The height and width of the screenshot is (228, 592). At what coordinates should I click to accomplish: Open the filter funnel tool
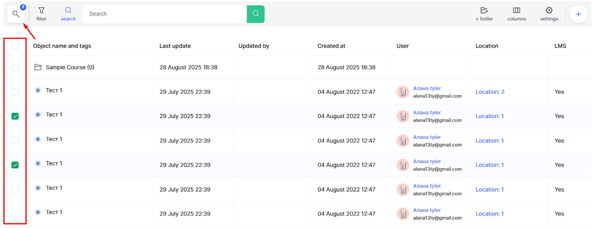click(41, 14)
